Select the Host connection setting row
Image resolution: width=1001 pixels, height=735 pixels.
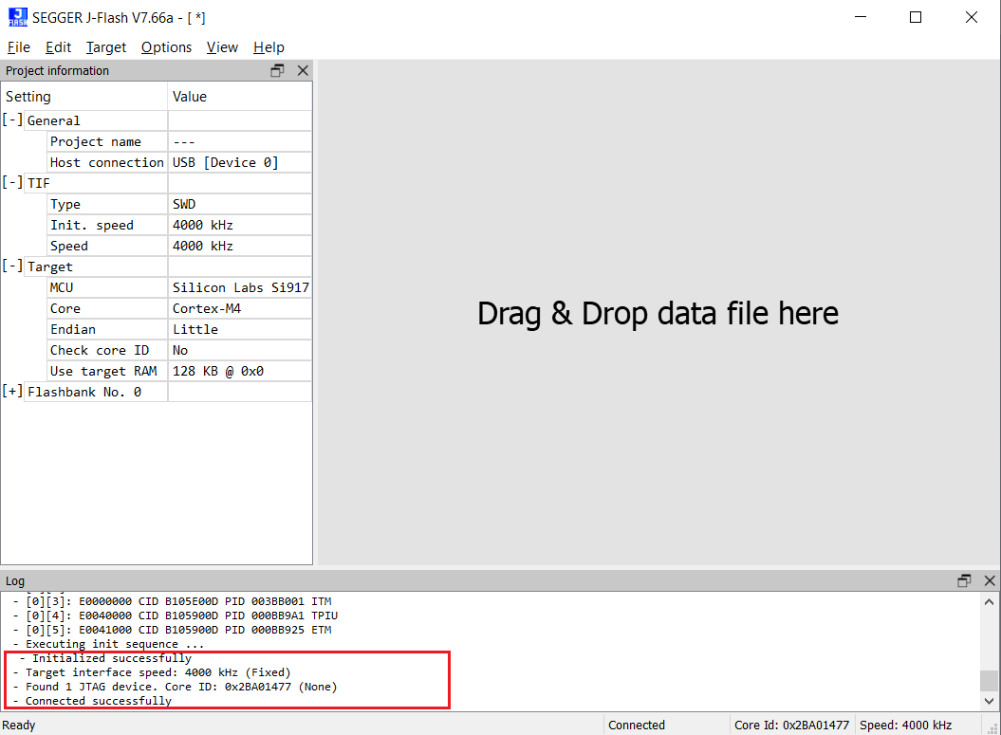point(180,163)
